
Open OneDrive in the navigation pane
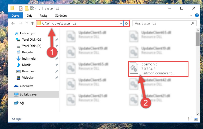(27, 86)
